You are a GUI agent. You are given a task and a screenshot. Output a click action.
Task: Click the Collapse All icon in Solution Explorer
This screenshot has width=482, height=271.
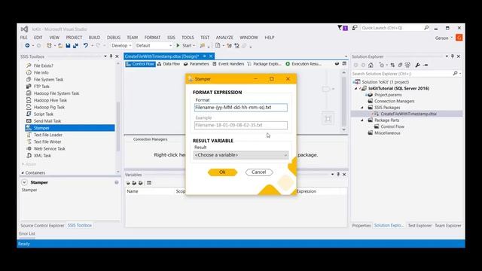pos(400,65)
